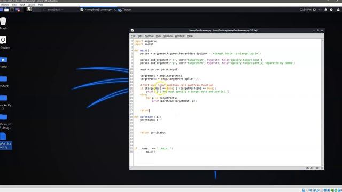Image resolution: width=342 pixels, height=192 pixels.
Task: Click VirtualBox CPU green status icon
Action: pyautogui.click(x=332, y=190)
